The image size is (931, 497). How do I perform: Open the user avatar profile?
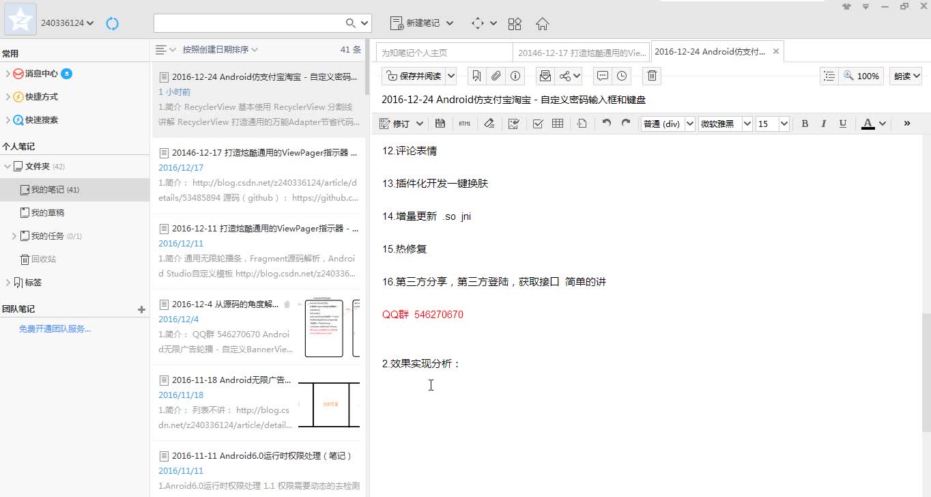coord(20,19)
